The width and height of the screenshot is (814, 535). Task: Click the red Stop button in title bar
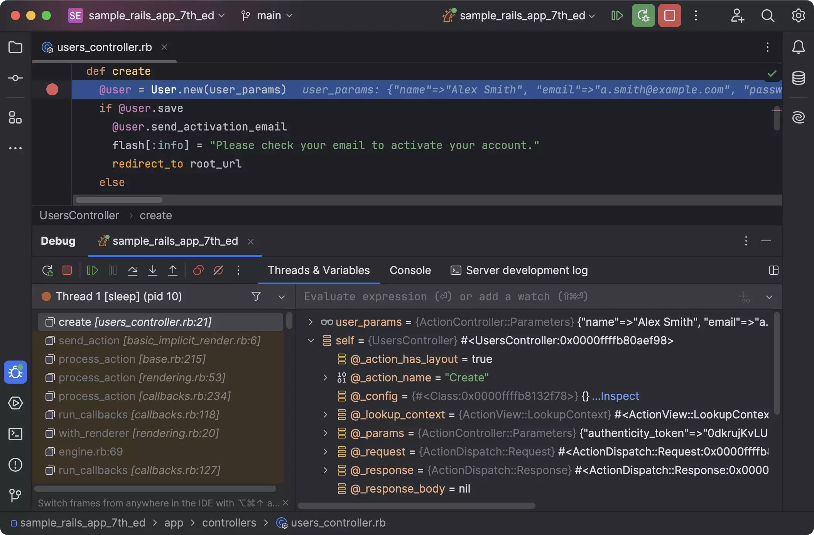point(669,16)
